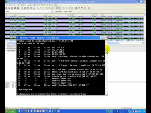Toggle auto scroll in live capture
This screenshot has height=113, width=151.
pos(59,8)
